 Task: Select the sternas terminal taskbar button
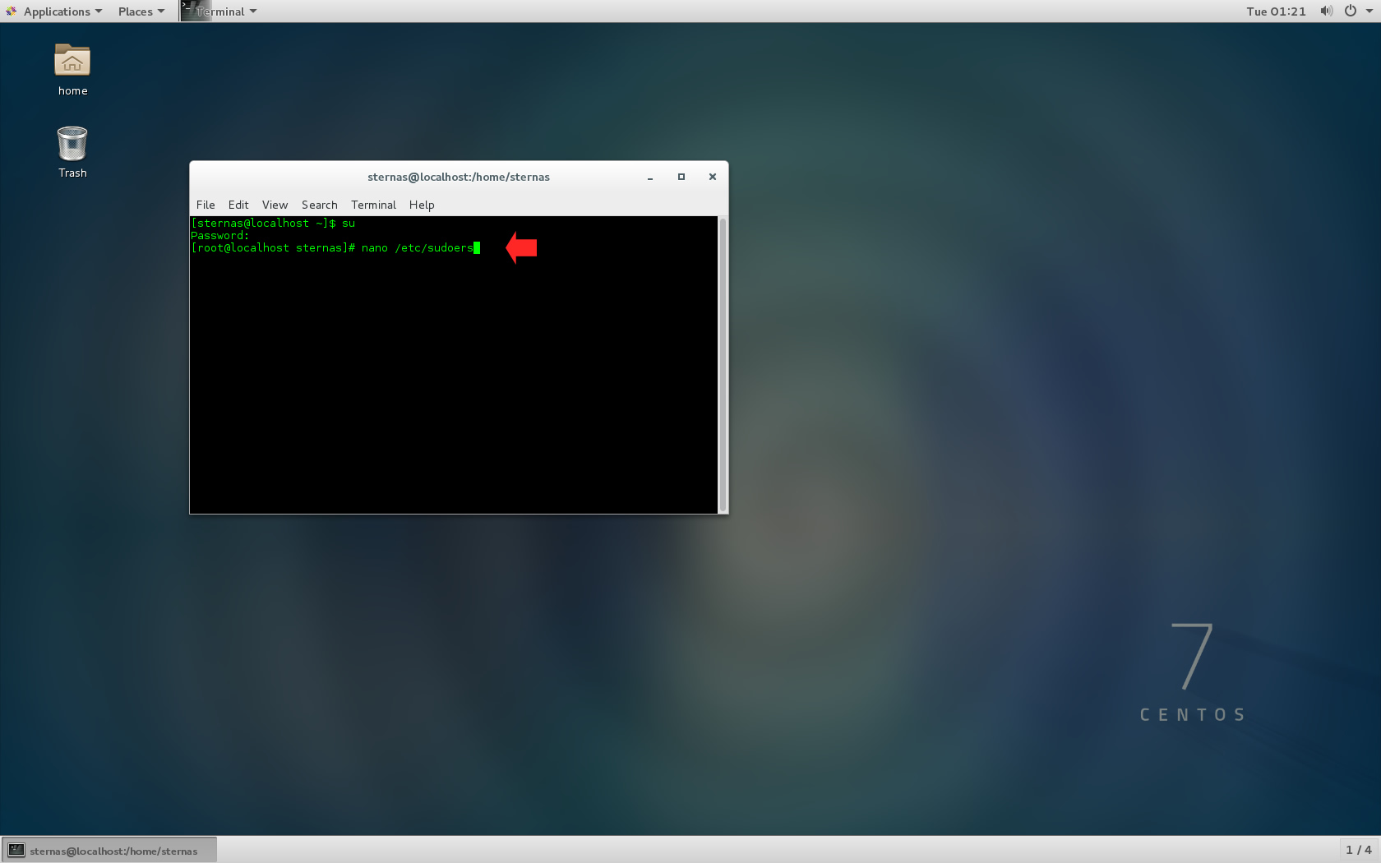pos(110,851)
